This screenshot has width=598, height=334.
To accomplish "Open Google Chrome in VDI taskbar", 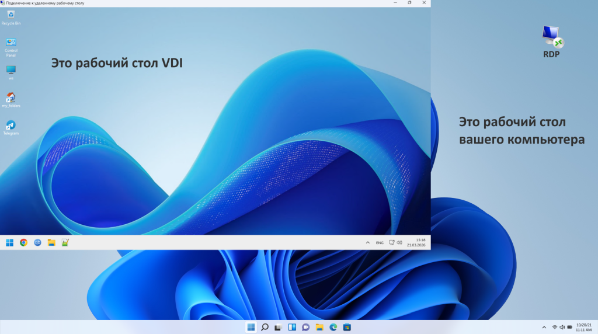I will click(23, 242).
